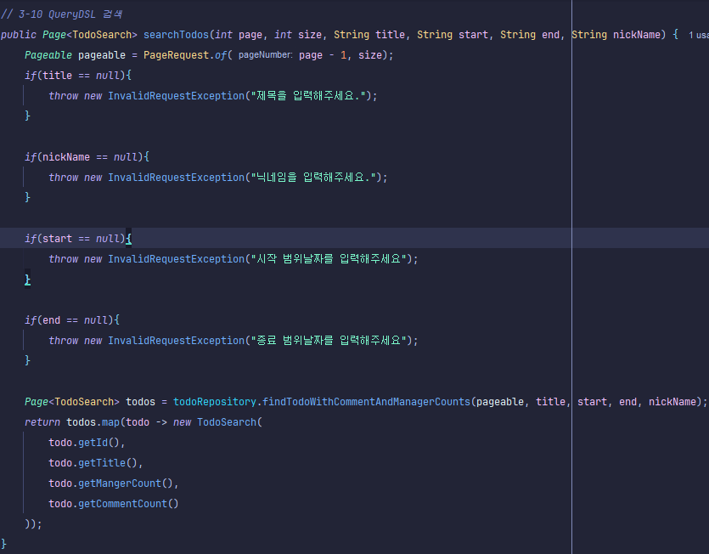Image resolution: width=709 pixels, height=554 pixels.
Task: Click the "// 3-10 QueryDSL 검색" comment line
Action: click(61, 14)
